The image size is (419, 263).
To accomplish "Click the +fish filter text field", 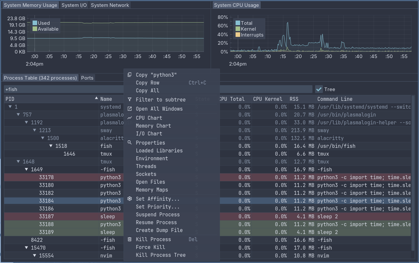I will (x=158, y=89).
